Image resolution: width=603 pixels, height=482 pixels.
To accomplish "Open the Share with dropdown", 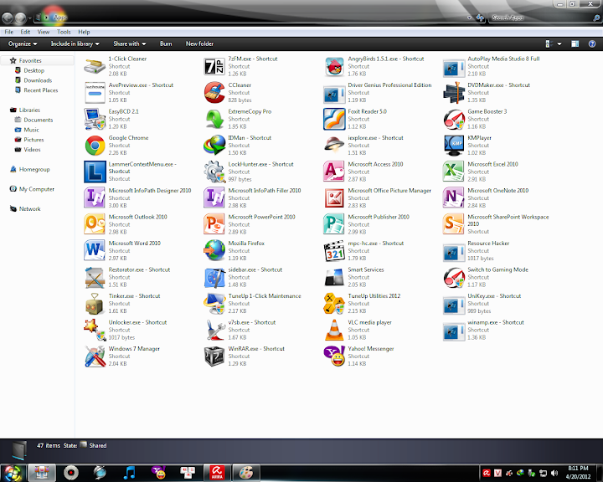I will (x=130, y=44).
